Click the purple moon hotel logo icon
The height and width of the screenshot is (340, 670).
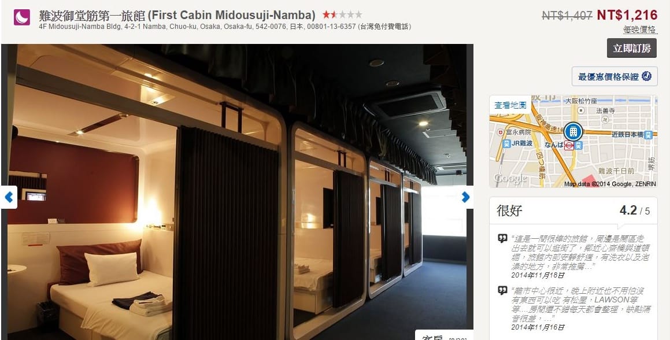point(22,17)
